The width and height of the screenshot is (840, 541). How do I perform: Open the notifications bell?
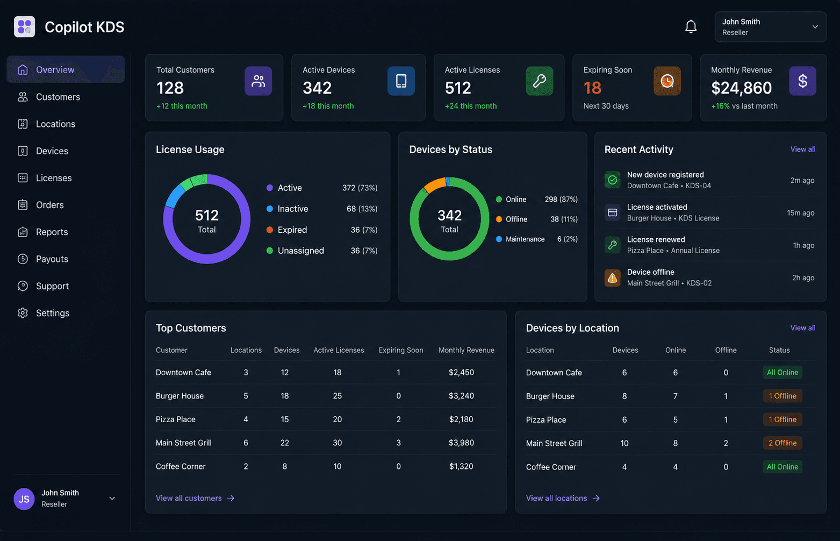pyautogui.click(x=691, y=27)
